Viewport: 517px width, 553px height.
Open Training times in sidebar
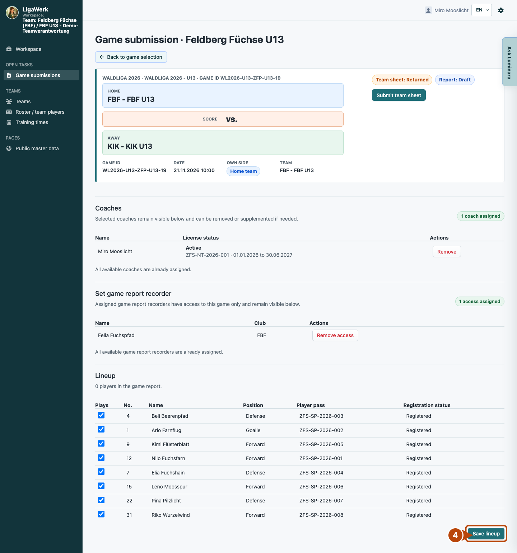click(x=41, y=122)
